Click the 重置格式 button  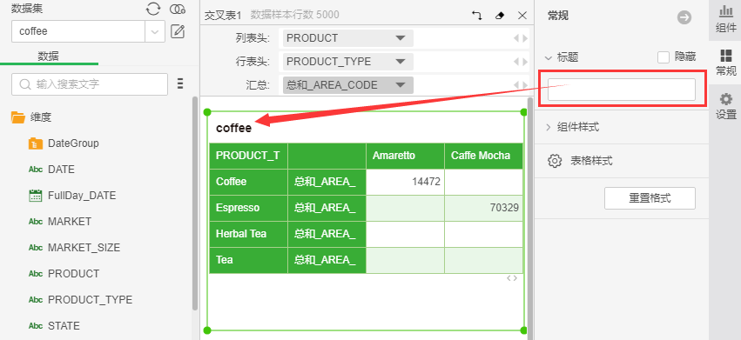[x=650, y=198]
